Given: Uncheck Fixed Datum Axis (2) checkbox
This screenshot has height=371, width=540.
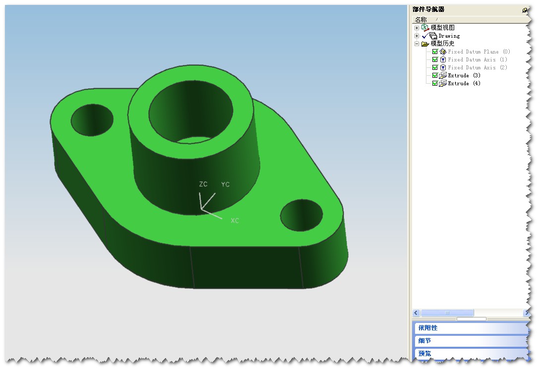Looking at the screenshot, I should tap(435, 67).
